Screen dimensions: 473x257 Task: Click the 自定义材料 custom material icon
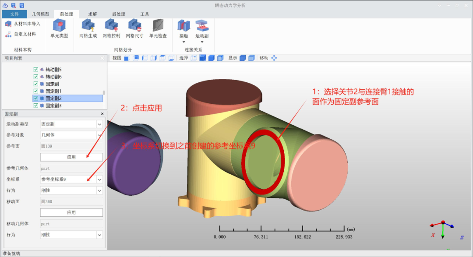tap(8, 35)
